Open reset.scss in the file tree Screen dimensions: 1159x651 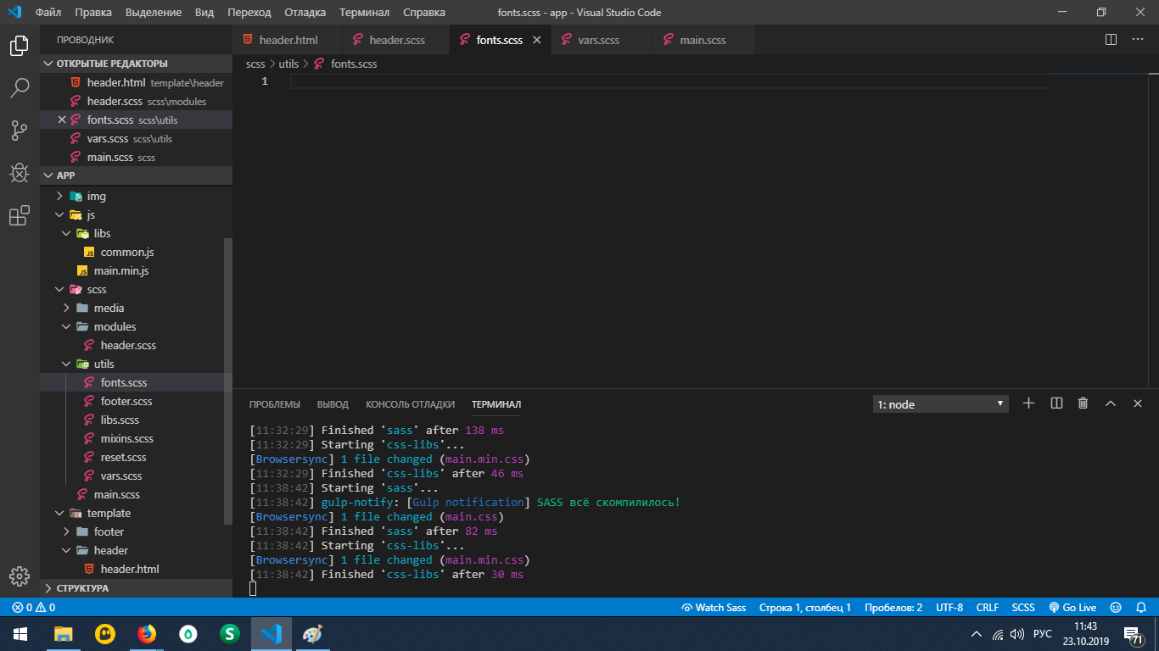coord(124,457)
